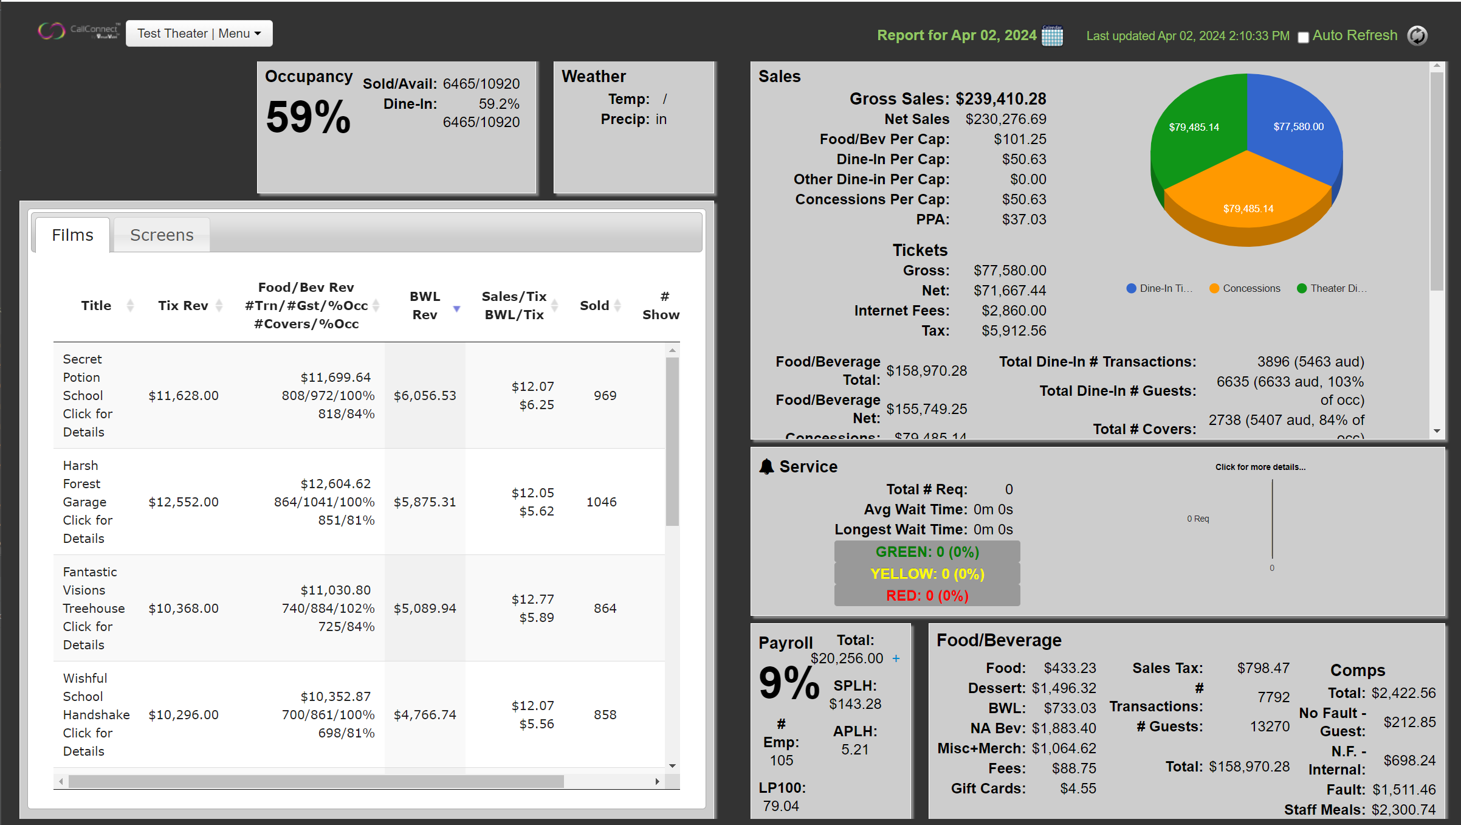Image resolution: width=1461 pixels, height=825 pixels.
Task: Enable the Auto Refresh checkbox
Action: tap(1303, 37)
